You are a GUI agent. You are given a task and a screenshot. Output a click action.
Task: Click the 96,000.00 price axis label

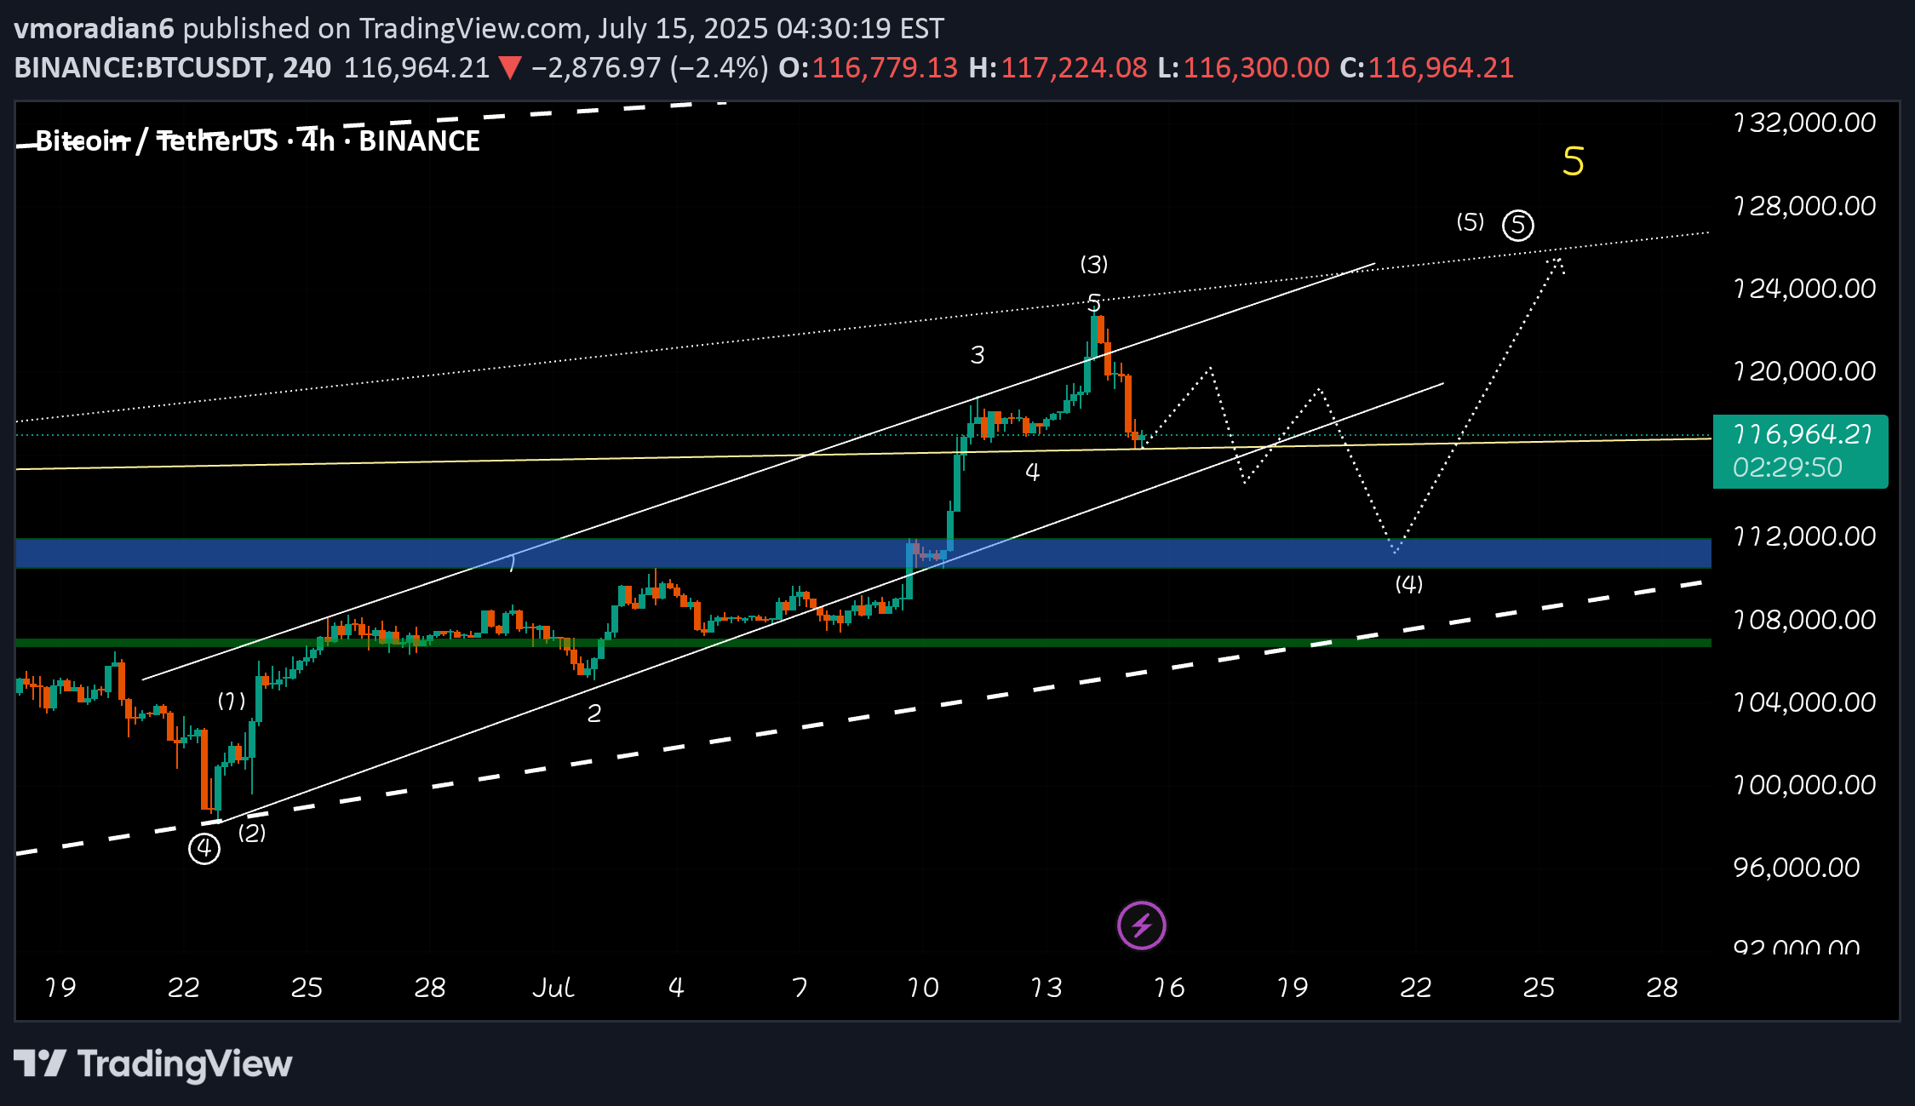(1797, 868)
